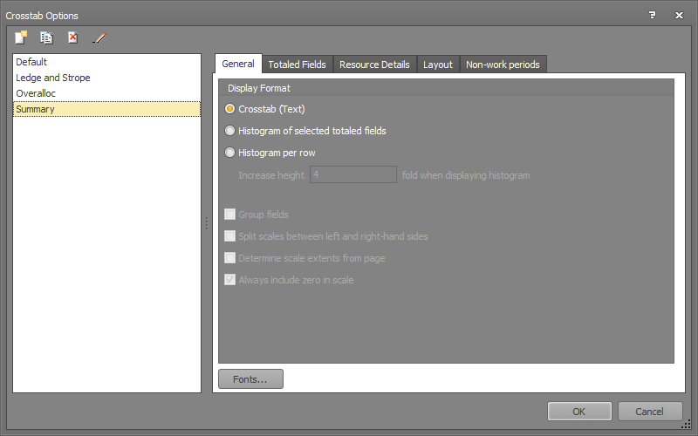The image size is (698, 436).
Task: Click the Rename pencil icon
Action: pos(99,37)
